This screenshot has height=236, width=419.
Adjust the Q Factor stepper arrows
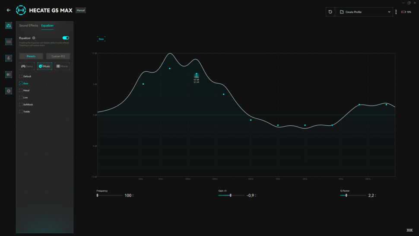[375, 195]
